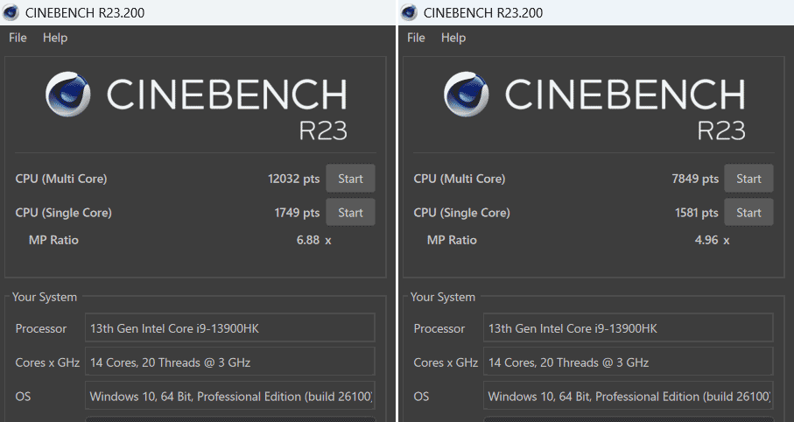
Task: Click Your System heading in left window
Action: point(45,298)
